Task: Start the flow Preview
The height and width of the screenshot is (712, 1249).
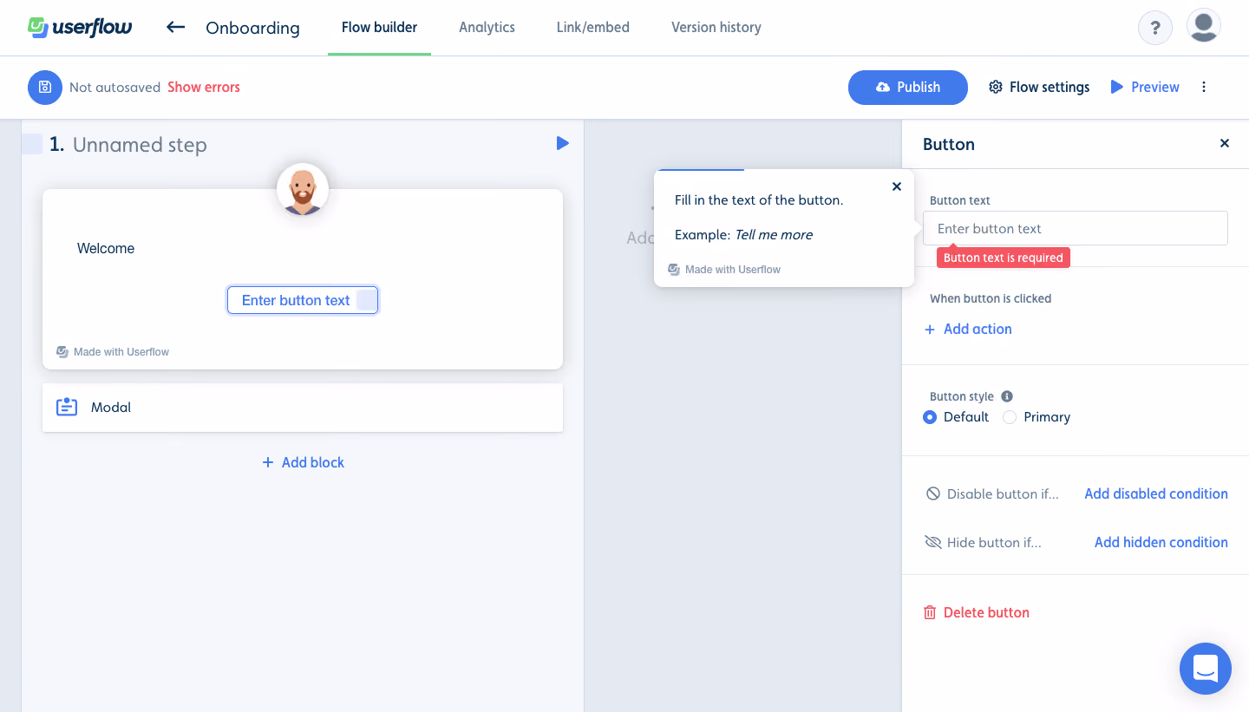Action: 1145,87
